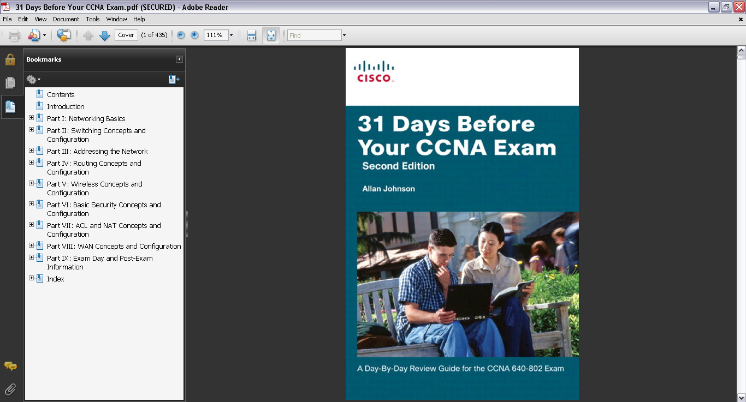746x402 pixels.
Task: Open the Tools menu
Action: pos(93,19)
